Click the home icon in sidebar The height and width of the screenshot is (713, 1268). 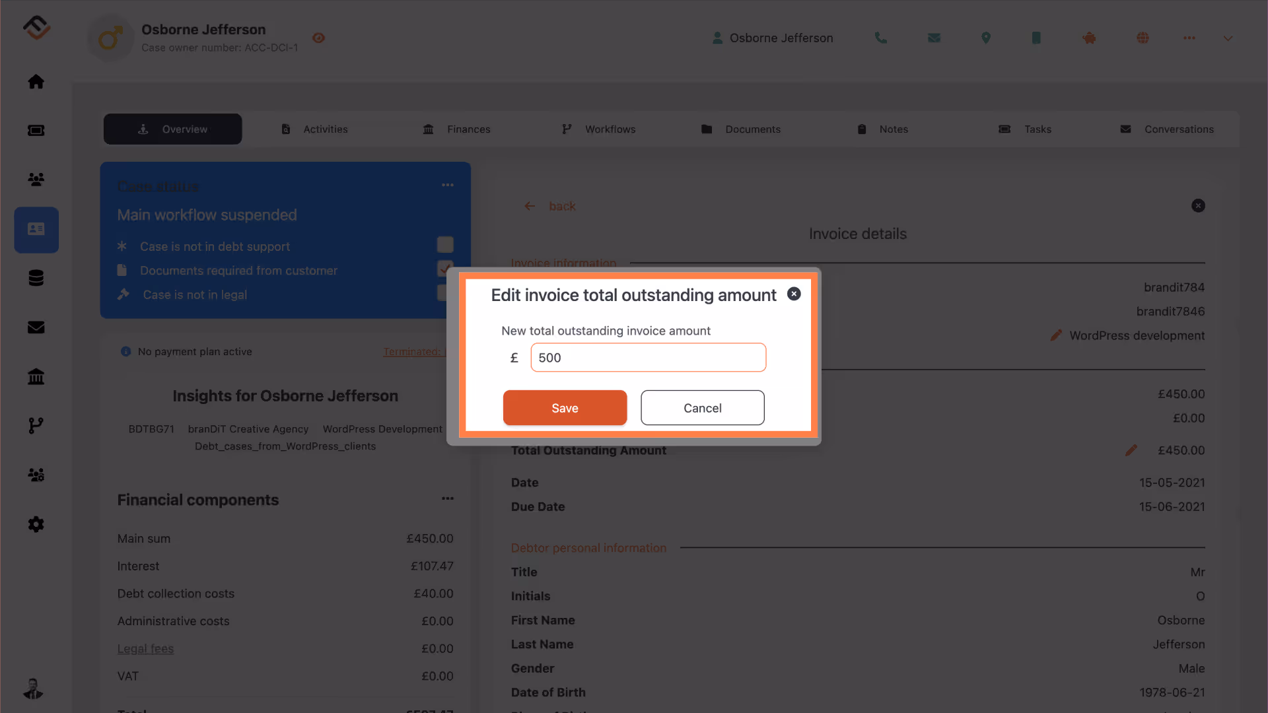36,81
